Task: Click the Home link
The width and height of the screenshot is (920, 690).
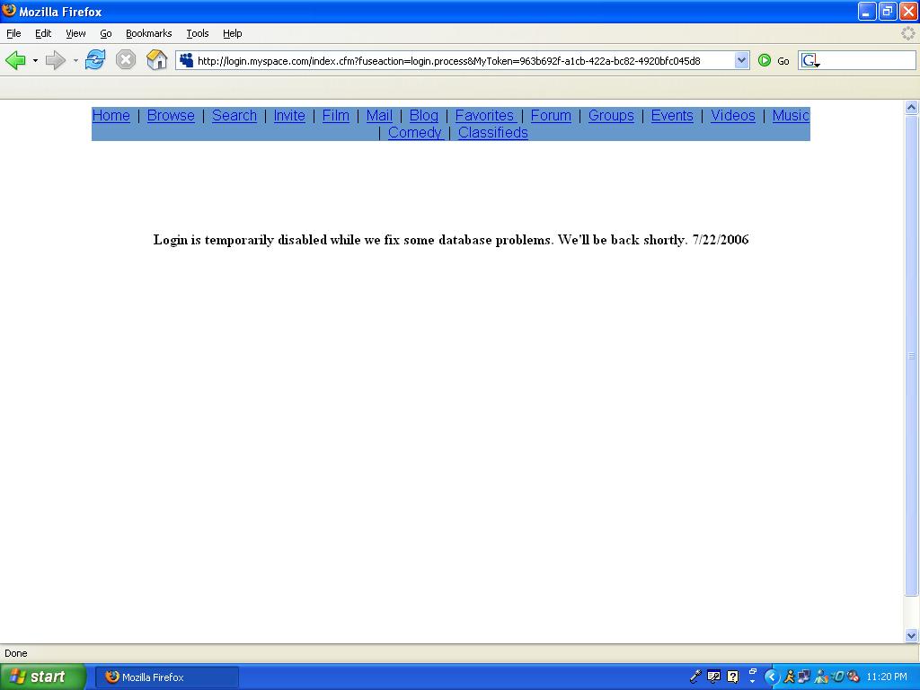Action: [x=111, y=116]
